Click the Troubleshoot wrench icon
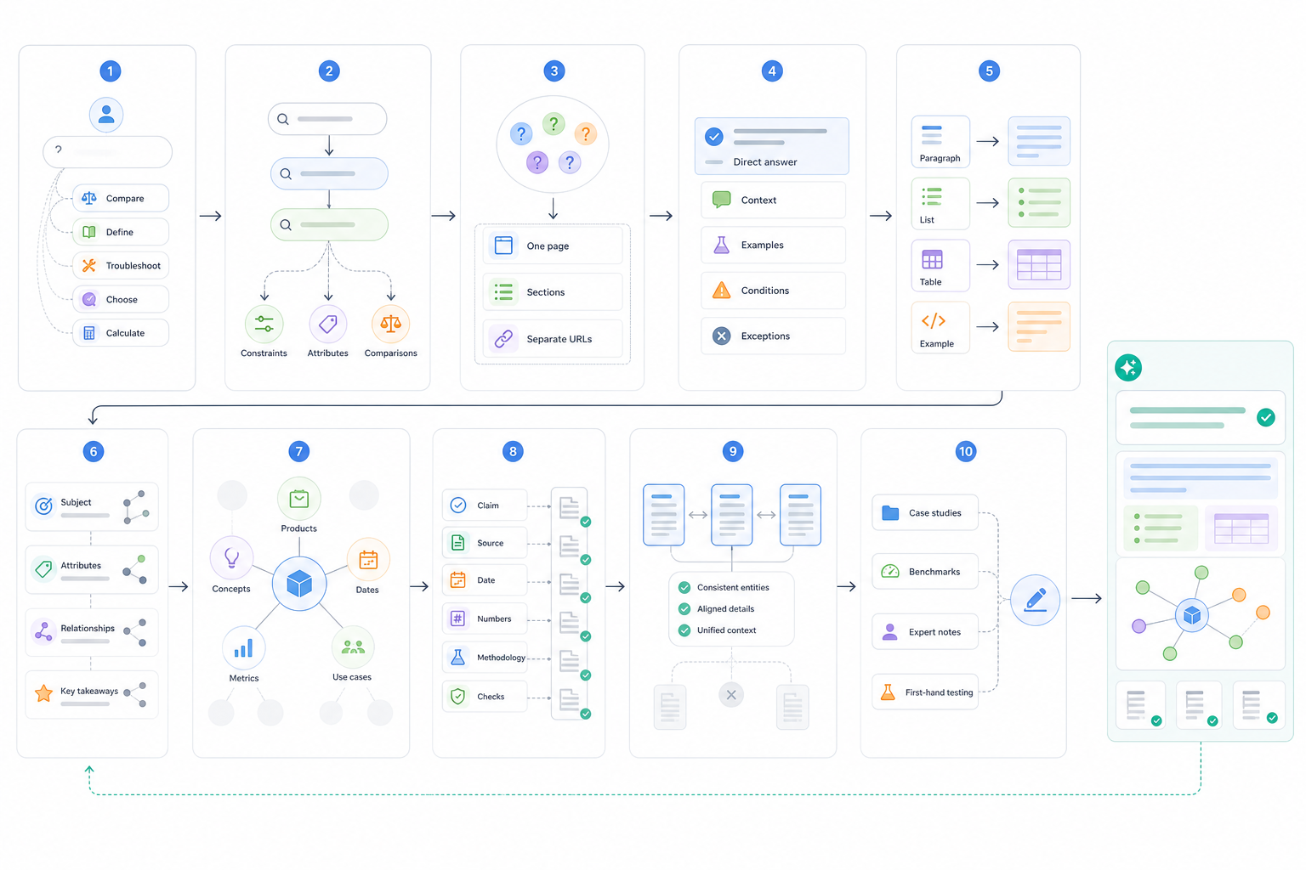The image size is (1306, 870). point(89,266)
